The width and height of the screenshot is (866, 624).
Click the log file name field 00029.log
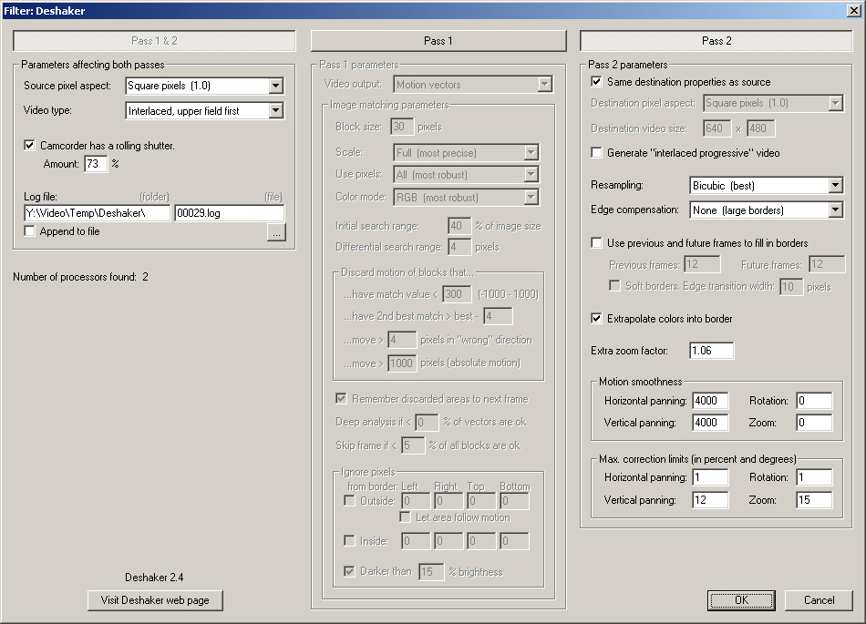[229, 213]
